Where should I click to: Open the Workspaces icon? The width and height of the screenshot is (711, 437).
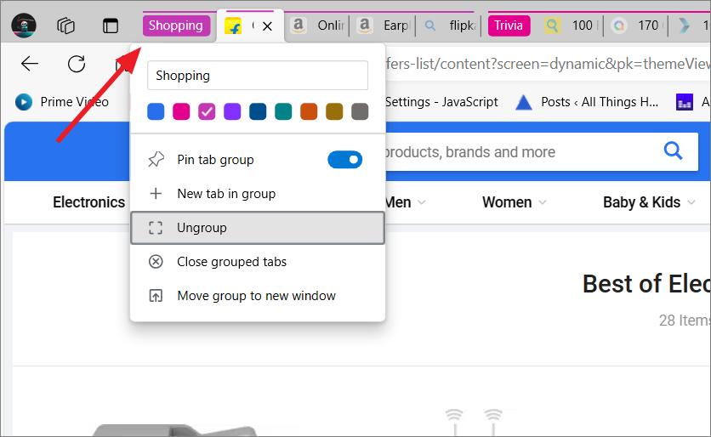pyautogui.click(x=65, y=26)
